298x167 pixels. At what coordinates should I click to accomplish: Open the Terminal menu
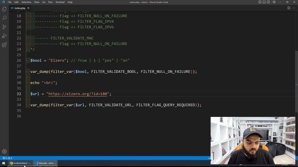click(x=60, y=2)
